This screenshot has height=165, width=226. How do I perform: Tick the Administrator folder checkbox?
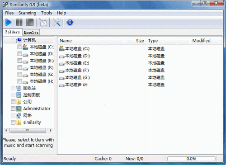point(13,108)
